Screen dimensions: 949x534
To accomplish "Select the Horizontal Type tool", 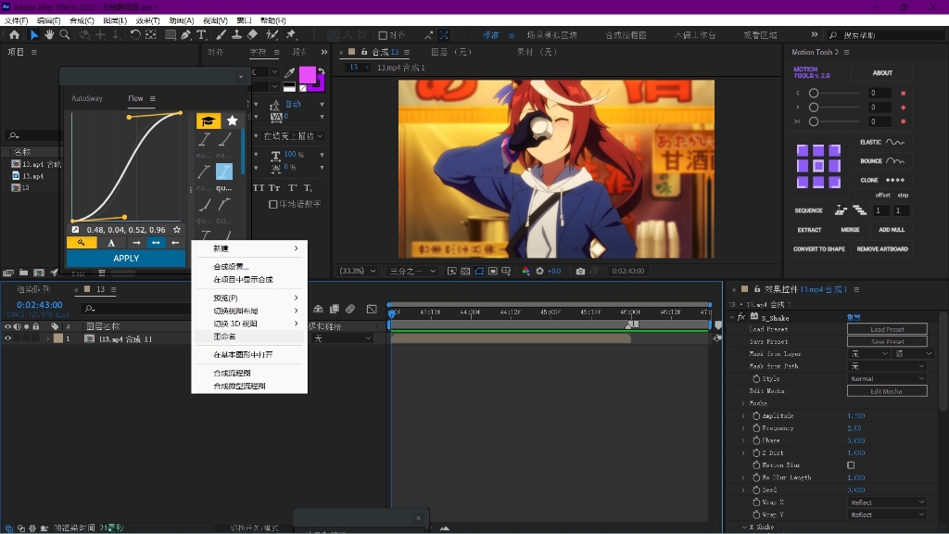I will coord(201,35).
